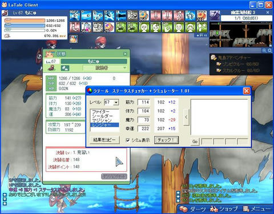Click the blue SP bar in HUD
The height and width of the screenshot is (214, 274).
[x=25, y=25]
